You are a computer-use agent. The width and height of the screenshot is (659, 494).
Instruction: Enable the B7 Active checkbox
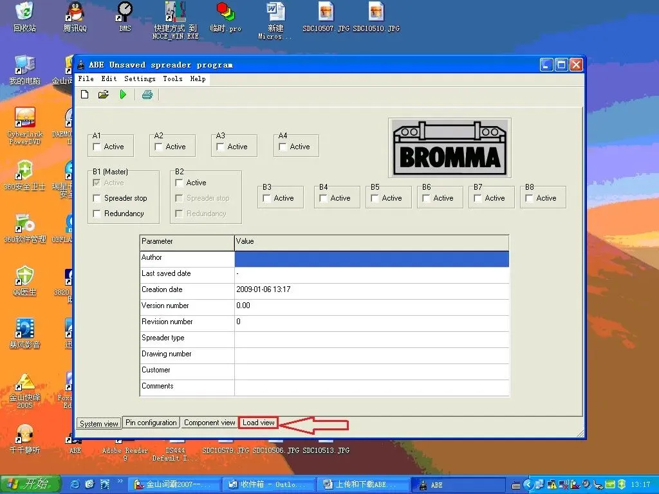478,198
